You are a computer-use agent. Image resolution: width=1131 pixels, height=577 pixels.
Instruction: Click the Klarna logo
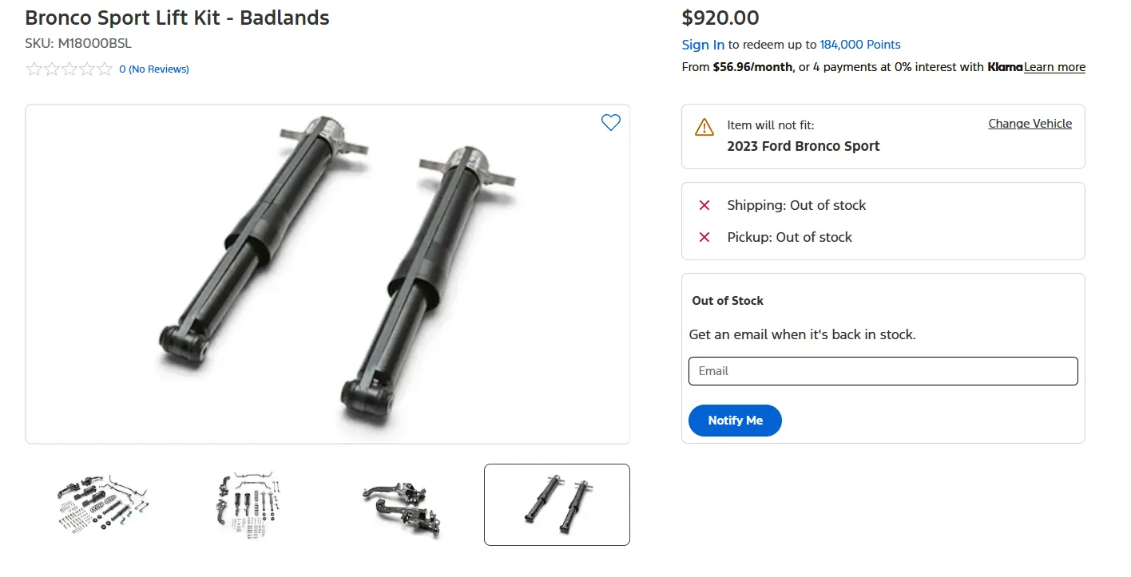[1005, 67]
